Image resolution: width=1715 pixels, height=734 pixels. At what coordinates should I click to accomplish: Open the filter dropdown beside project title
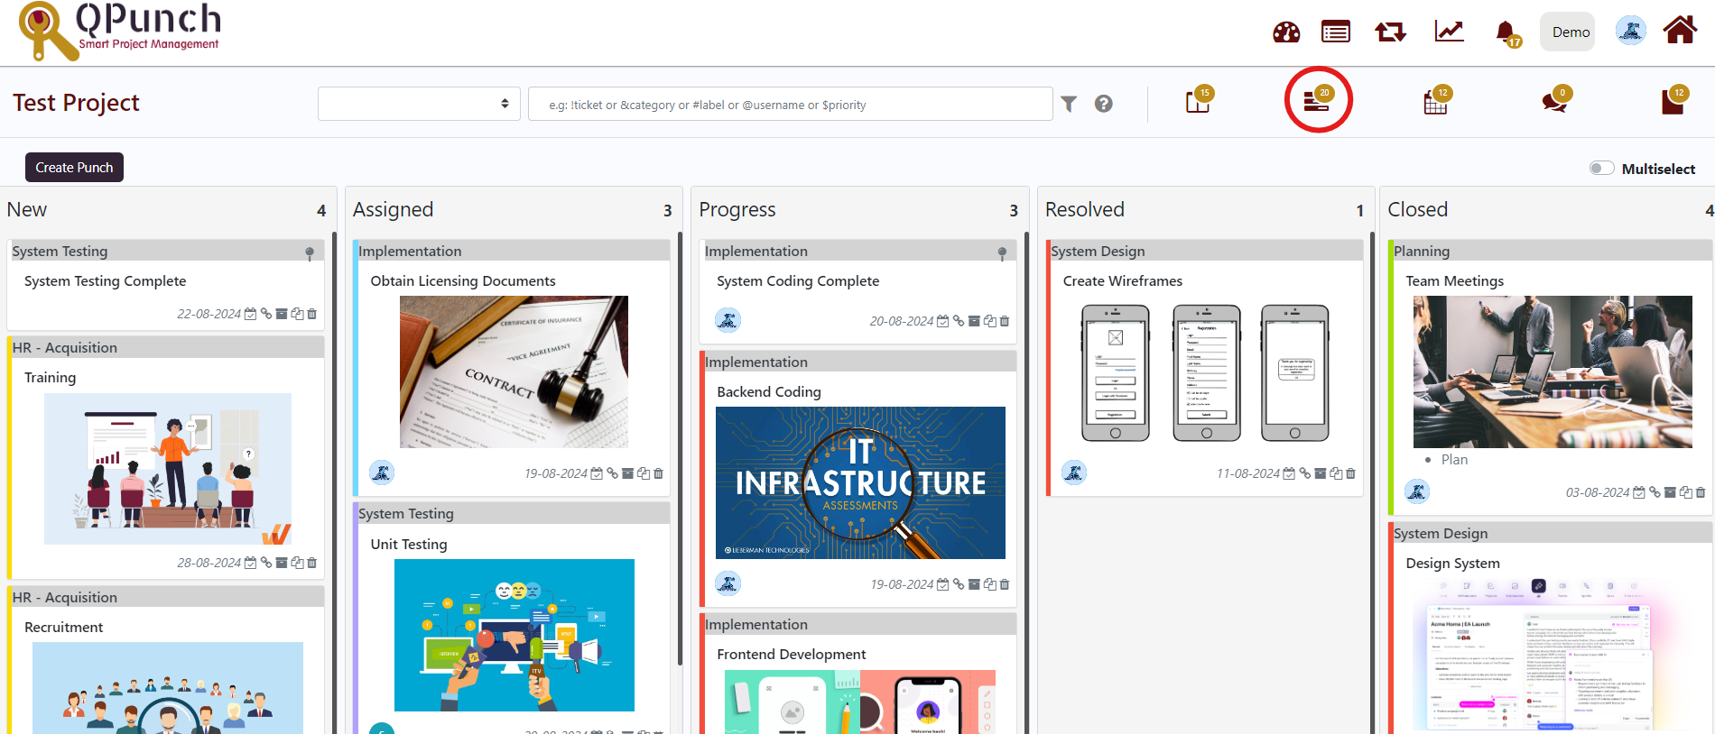[x=419, y=104]
